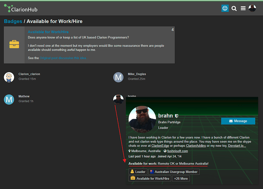263x189 pixels.
Task: Go to the Badges breadcrumb link
Action: coord(13,21)
